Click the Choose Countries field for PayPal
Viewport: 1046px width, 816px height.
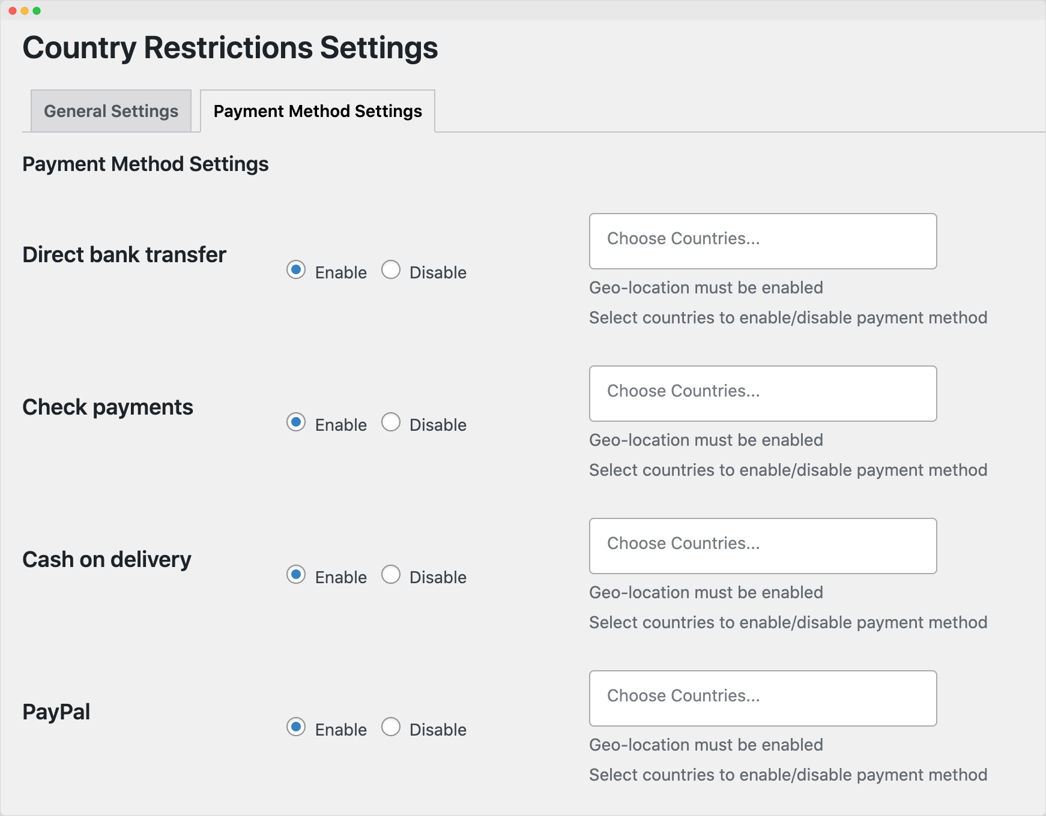point(763,698)
